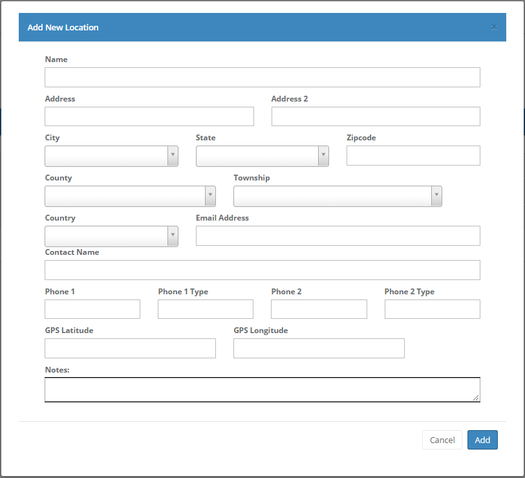Click into the Zipcode field
The image size is (525, 478).
413,155
